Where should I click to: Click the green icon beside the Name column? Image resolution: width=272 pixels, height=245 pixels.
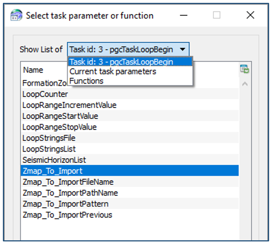pos(245,69)
